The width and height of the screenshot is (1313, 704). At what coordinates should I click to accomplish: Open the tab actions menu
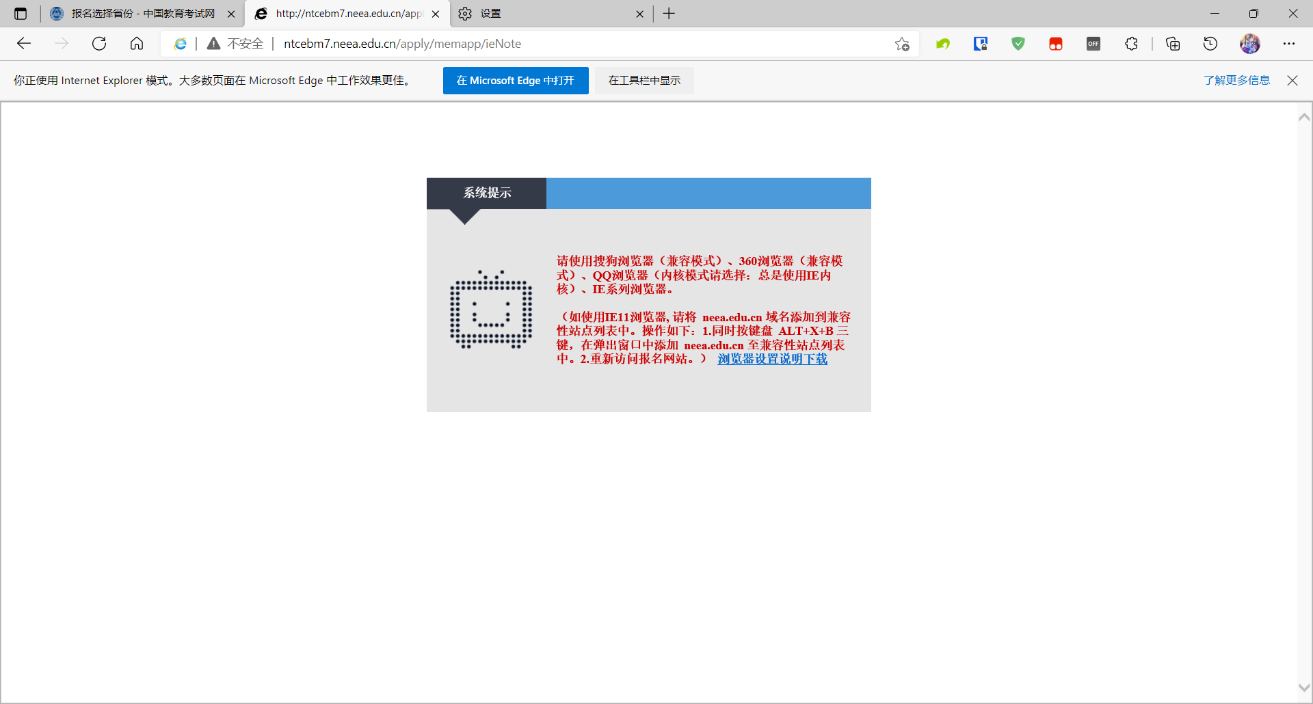[x=21, y=14]
